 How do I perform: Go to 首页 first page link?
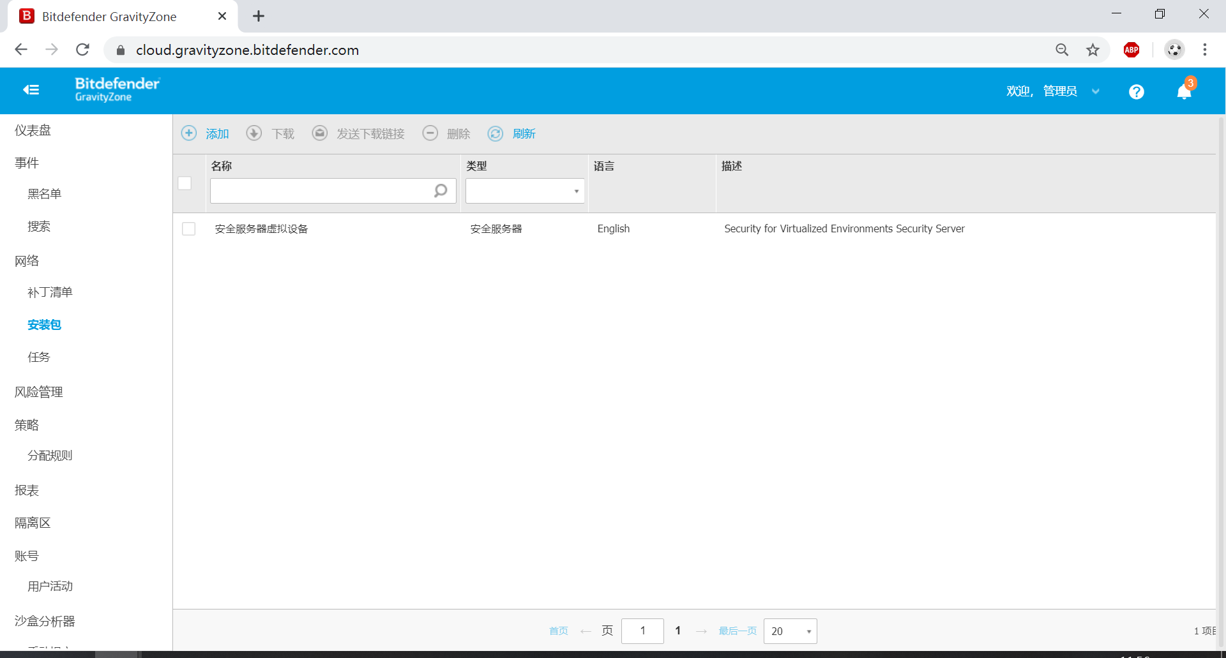pos(559,631)
